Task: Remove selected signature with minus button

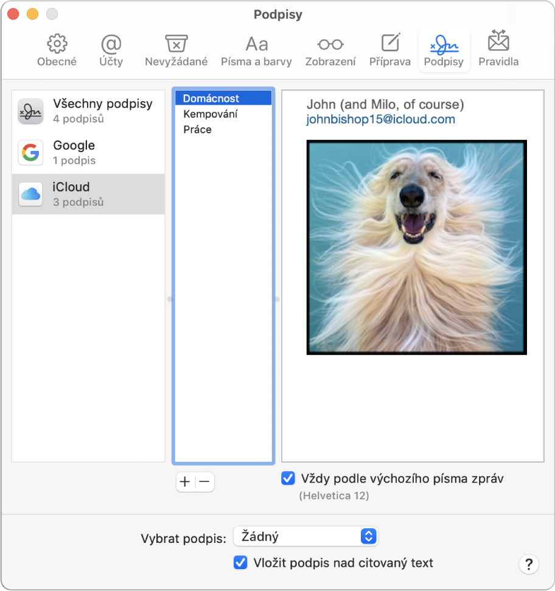Action: coord(204,481)
